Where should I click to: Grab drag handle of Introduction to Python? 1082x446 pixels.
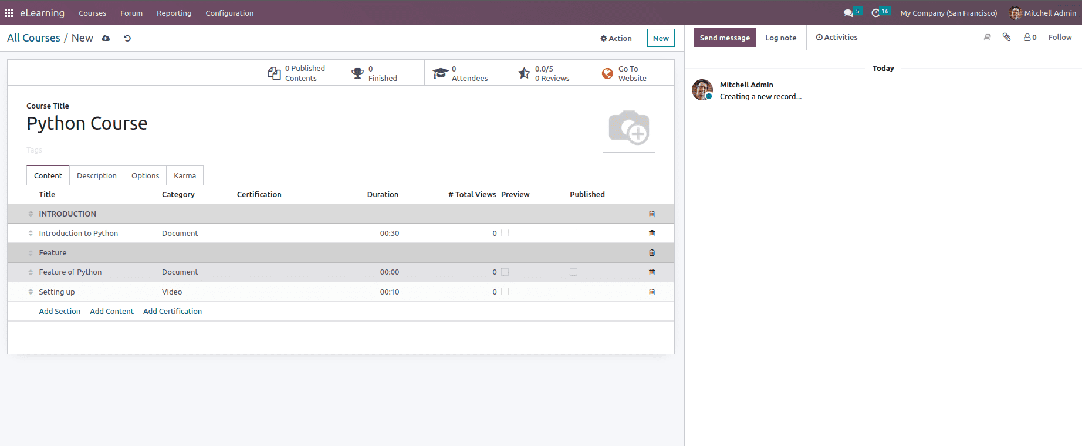[x=31, y=234]
